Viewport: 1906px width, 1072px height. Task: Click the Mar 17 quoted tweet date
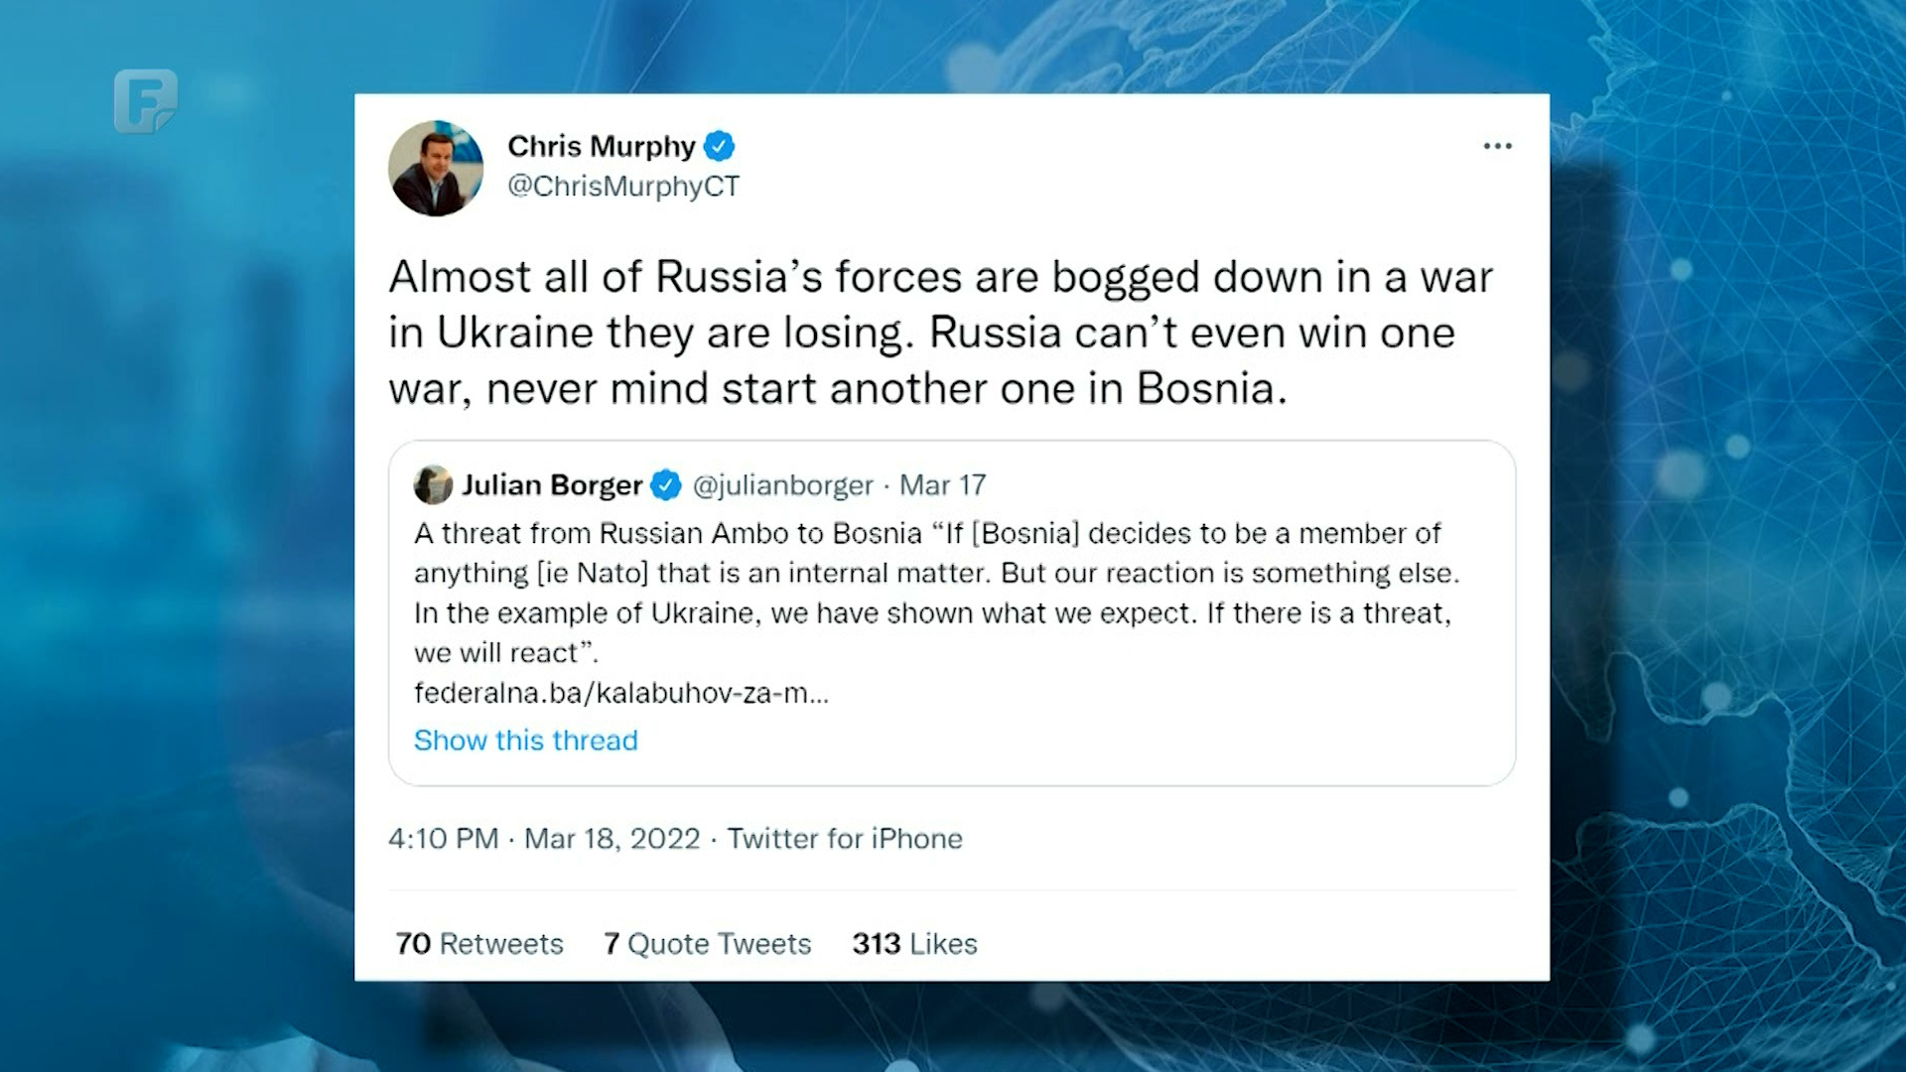[945, 485]
